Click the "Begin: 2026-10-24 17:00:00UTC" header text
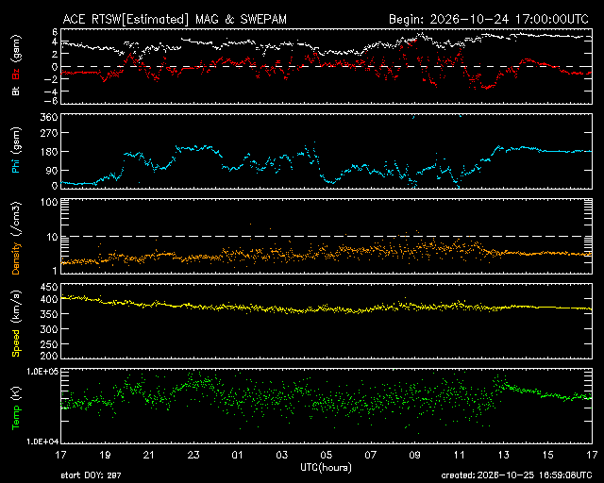The width and height of the screenshot is (604, 483). click(x=489, y=19)
